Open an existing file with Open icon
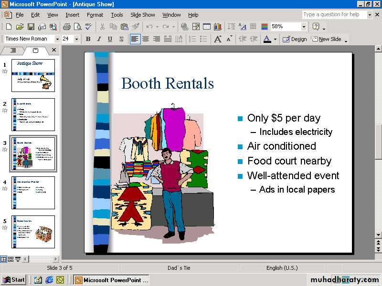 click(x=20, y=27)
